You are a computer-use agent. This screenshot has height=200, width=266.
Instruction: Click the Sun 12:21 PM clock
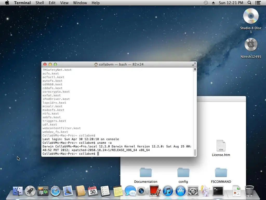pos(231,3)
